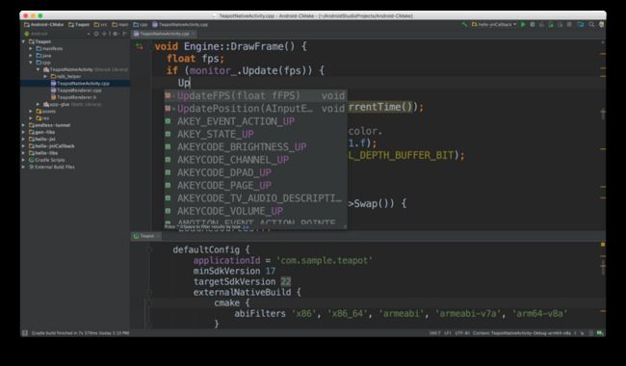This screenshot has width=626, height=366.
Task: Choose AKEYCODE_BRIGHTNESS_UP completion suggestion
Action: (x=255, y=146)
